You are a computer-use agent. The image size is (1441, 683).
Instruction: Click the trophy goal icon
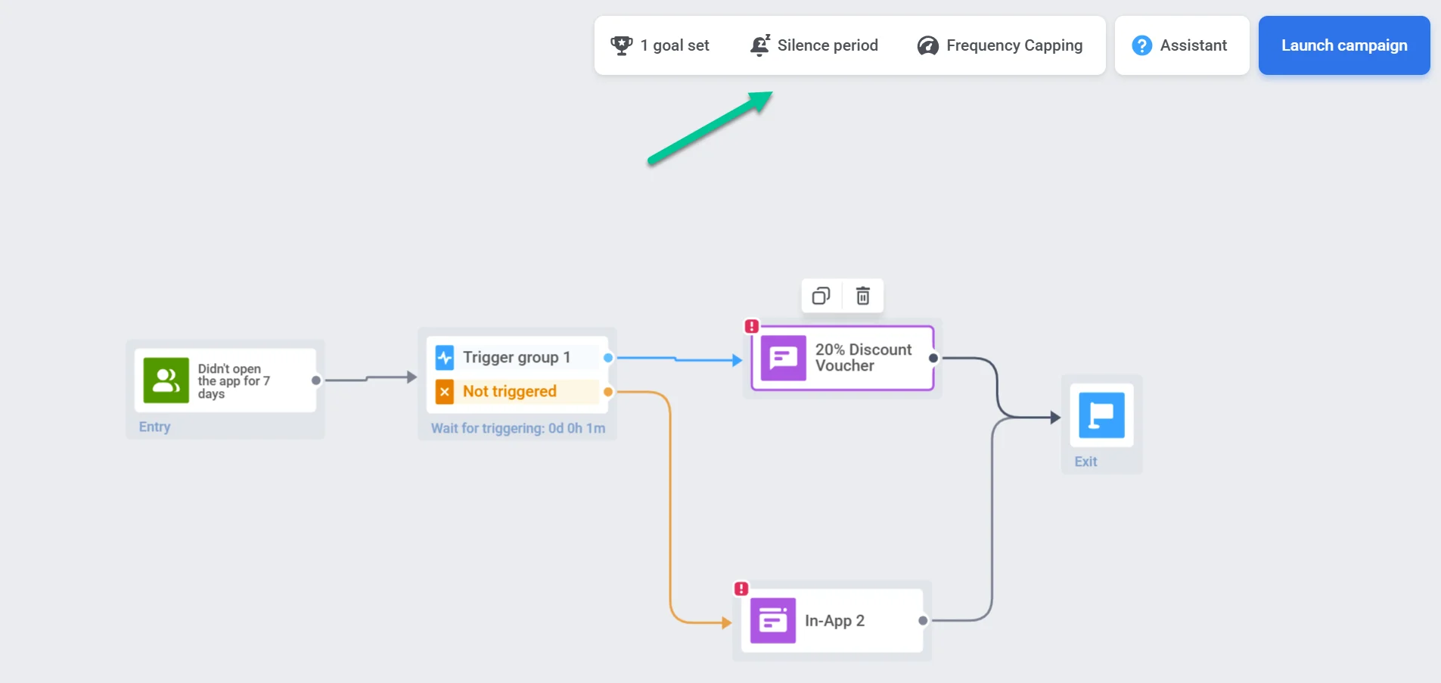click(x=622, y=45)
